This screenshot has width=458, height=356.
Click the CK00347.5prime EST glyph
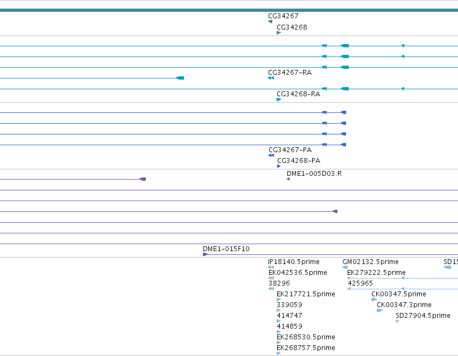coord(374,300)
